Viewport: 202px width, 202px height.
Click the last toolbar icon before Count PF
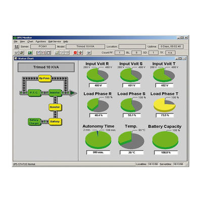[x=89, y=53]
